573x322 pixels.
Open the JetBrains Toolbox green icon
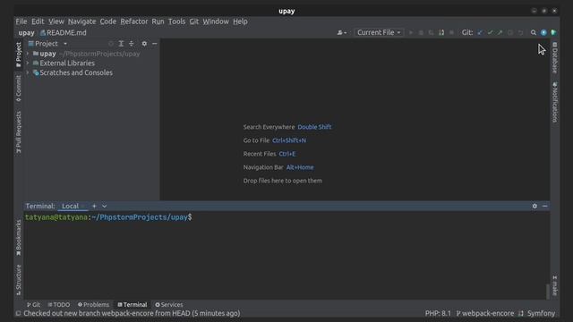click(553, 32)
